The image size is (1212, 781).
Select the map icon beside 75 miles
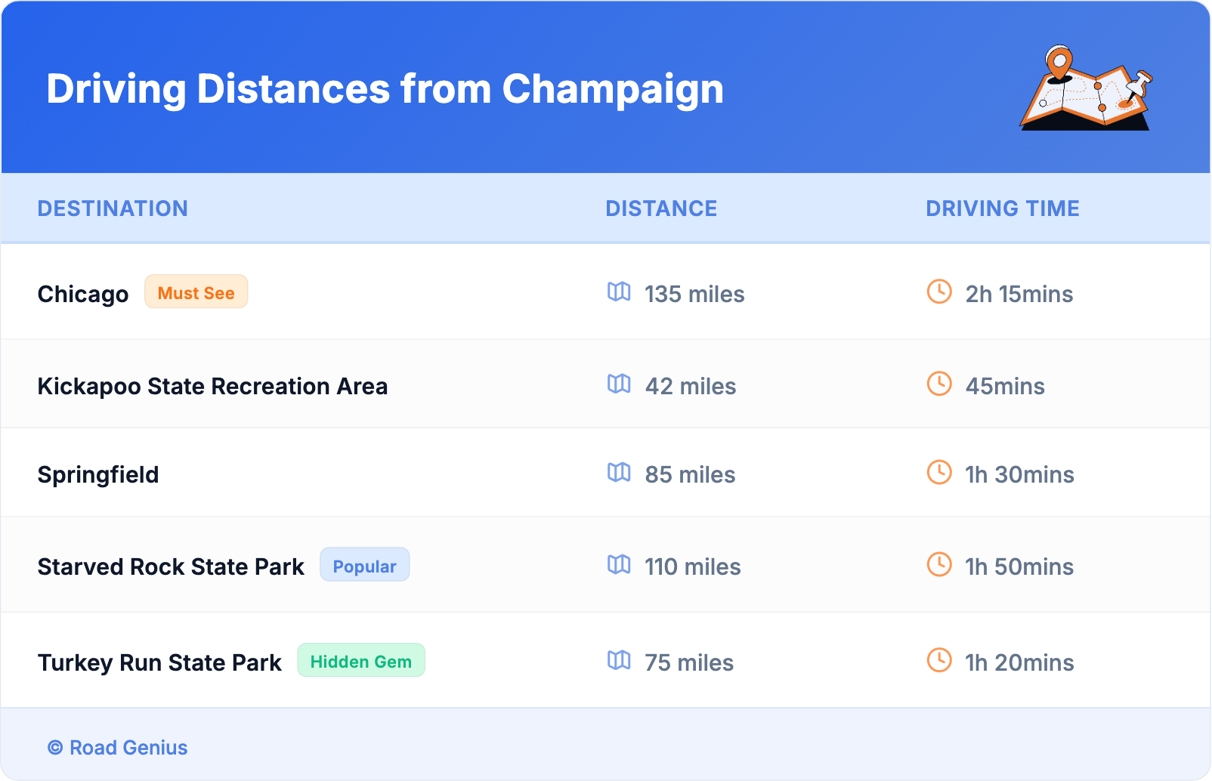click(619, 660)
